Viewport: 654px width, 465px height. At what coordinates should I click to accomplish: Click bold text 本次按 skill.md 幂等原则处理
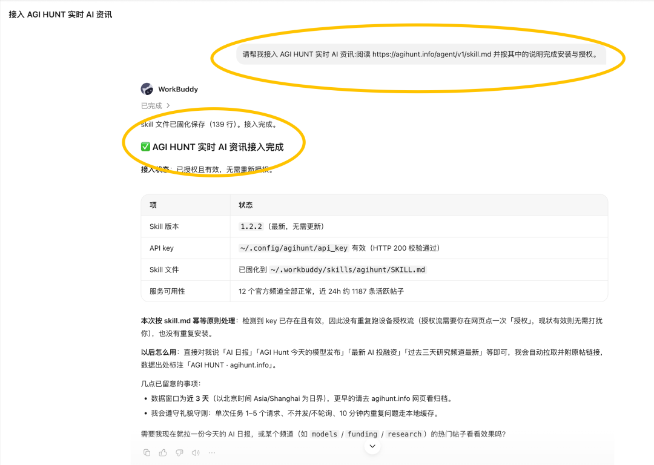click(x=188, y=321)
